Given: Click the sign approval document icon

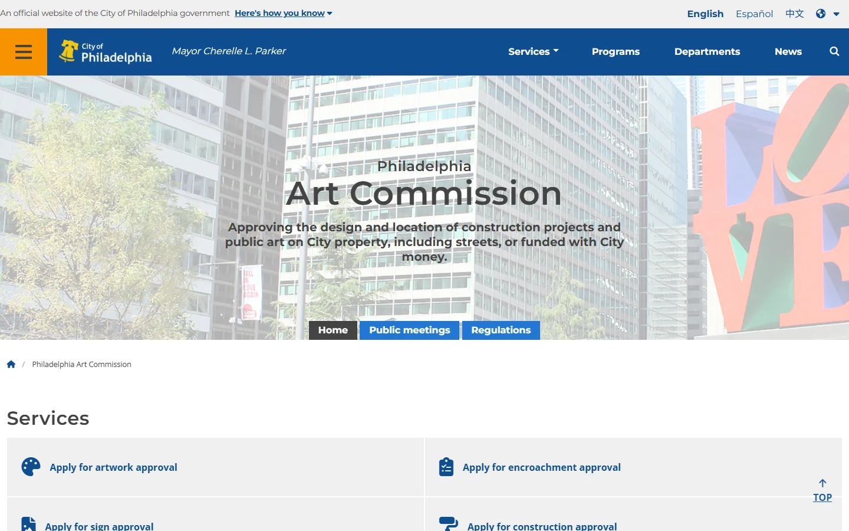Looking at the screenshot, I should tap(28, 524).
